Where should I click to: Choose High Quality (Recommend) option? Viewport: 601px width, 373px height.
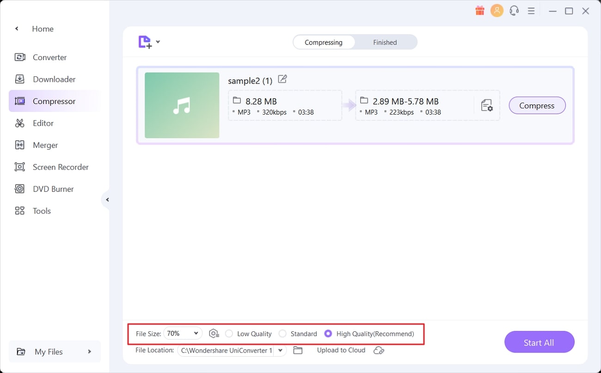coord(328,334)
